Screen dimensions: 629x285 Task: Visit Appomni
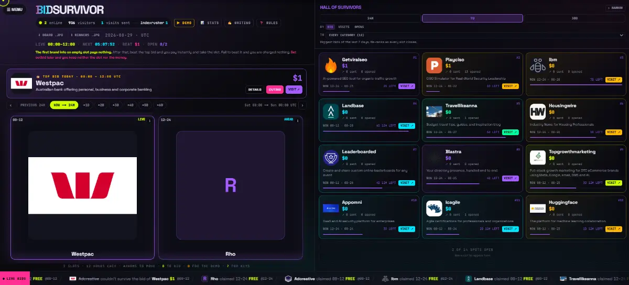tap(407, 229)
